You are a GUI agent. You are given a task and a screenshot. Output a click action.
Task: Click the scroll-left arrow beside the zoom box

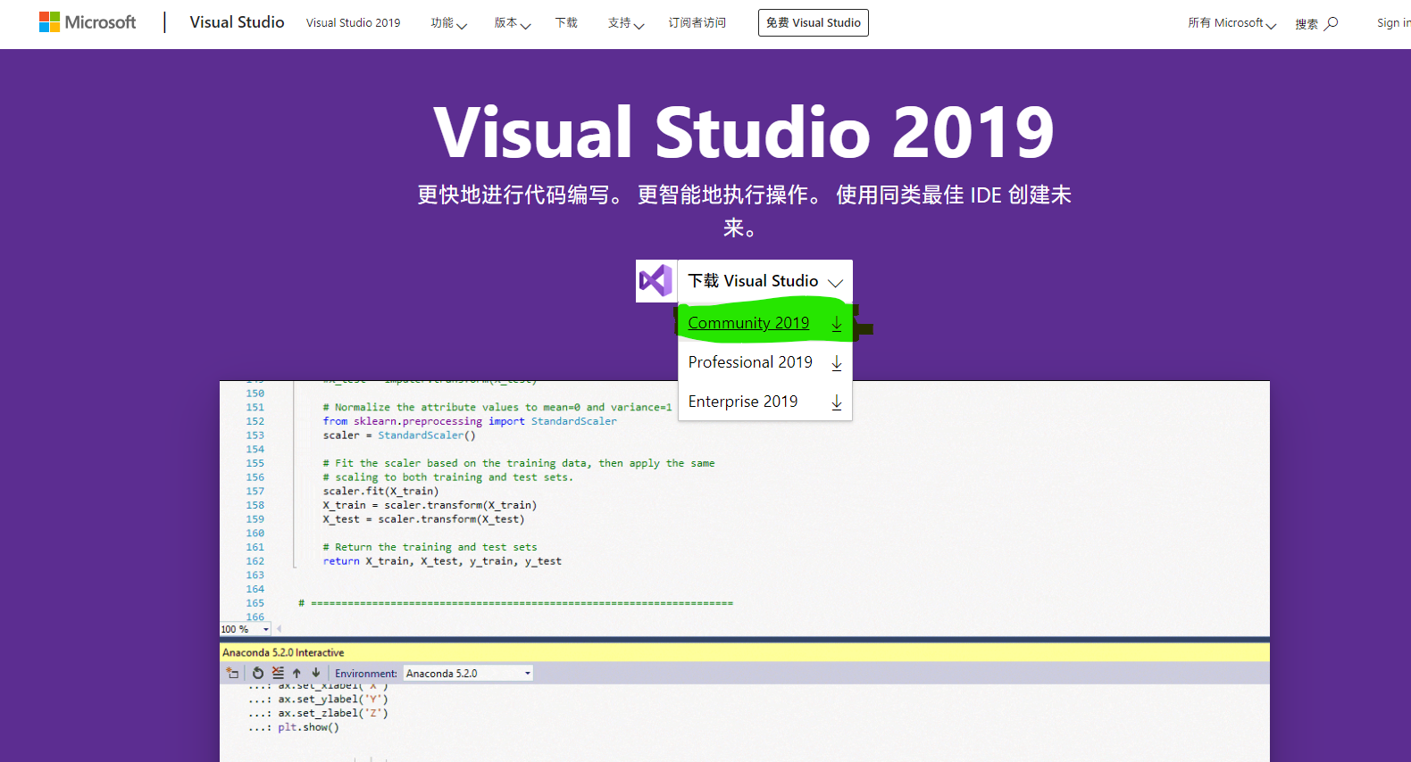coord(279,629)
